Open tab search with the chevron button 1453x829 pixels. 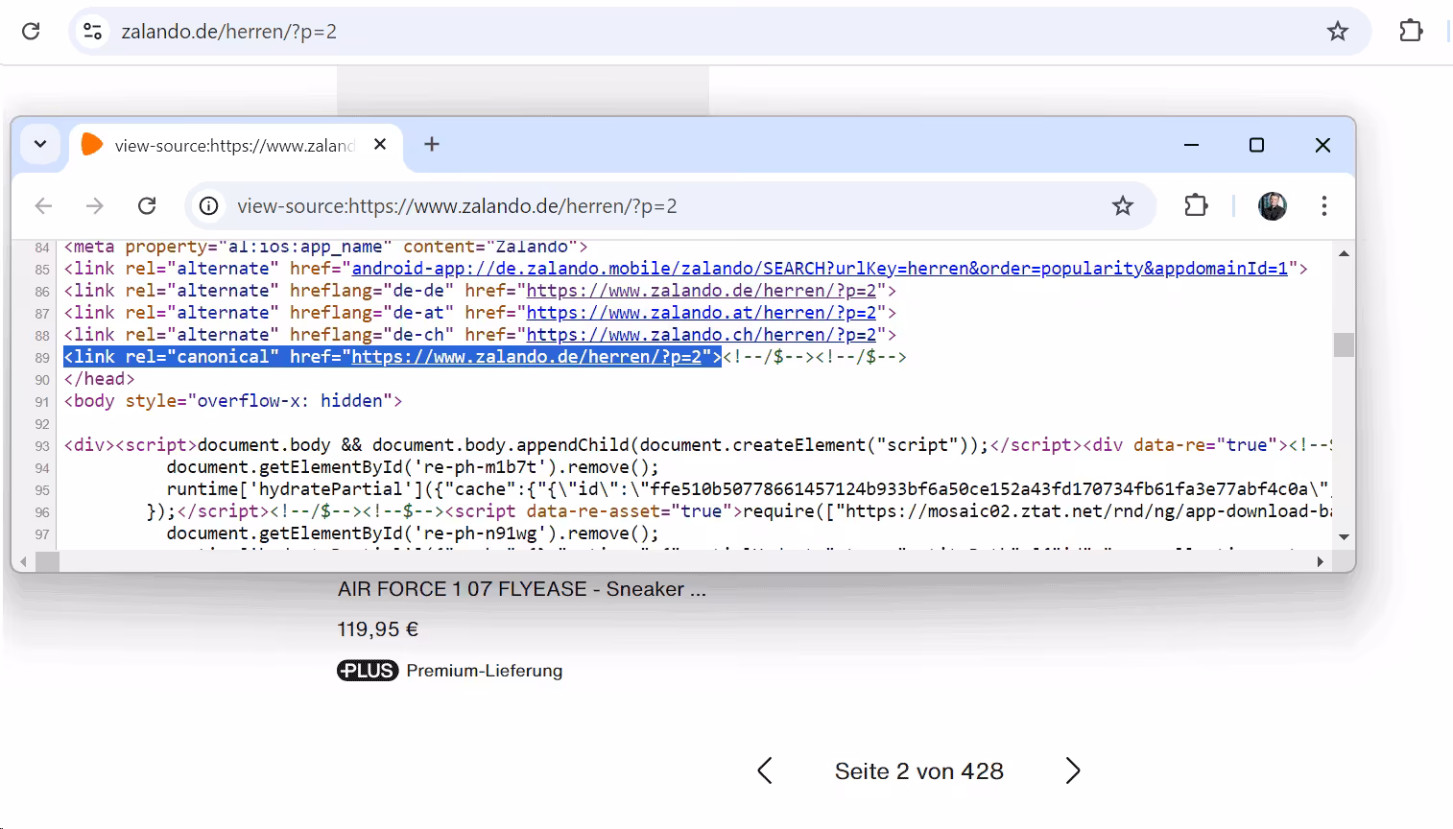click(40, 144)
